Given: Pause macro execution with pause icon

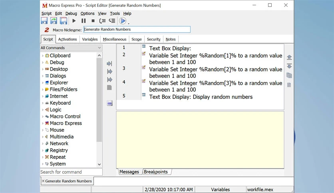Looking at the screenshot, I should (83, 21).
